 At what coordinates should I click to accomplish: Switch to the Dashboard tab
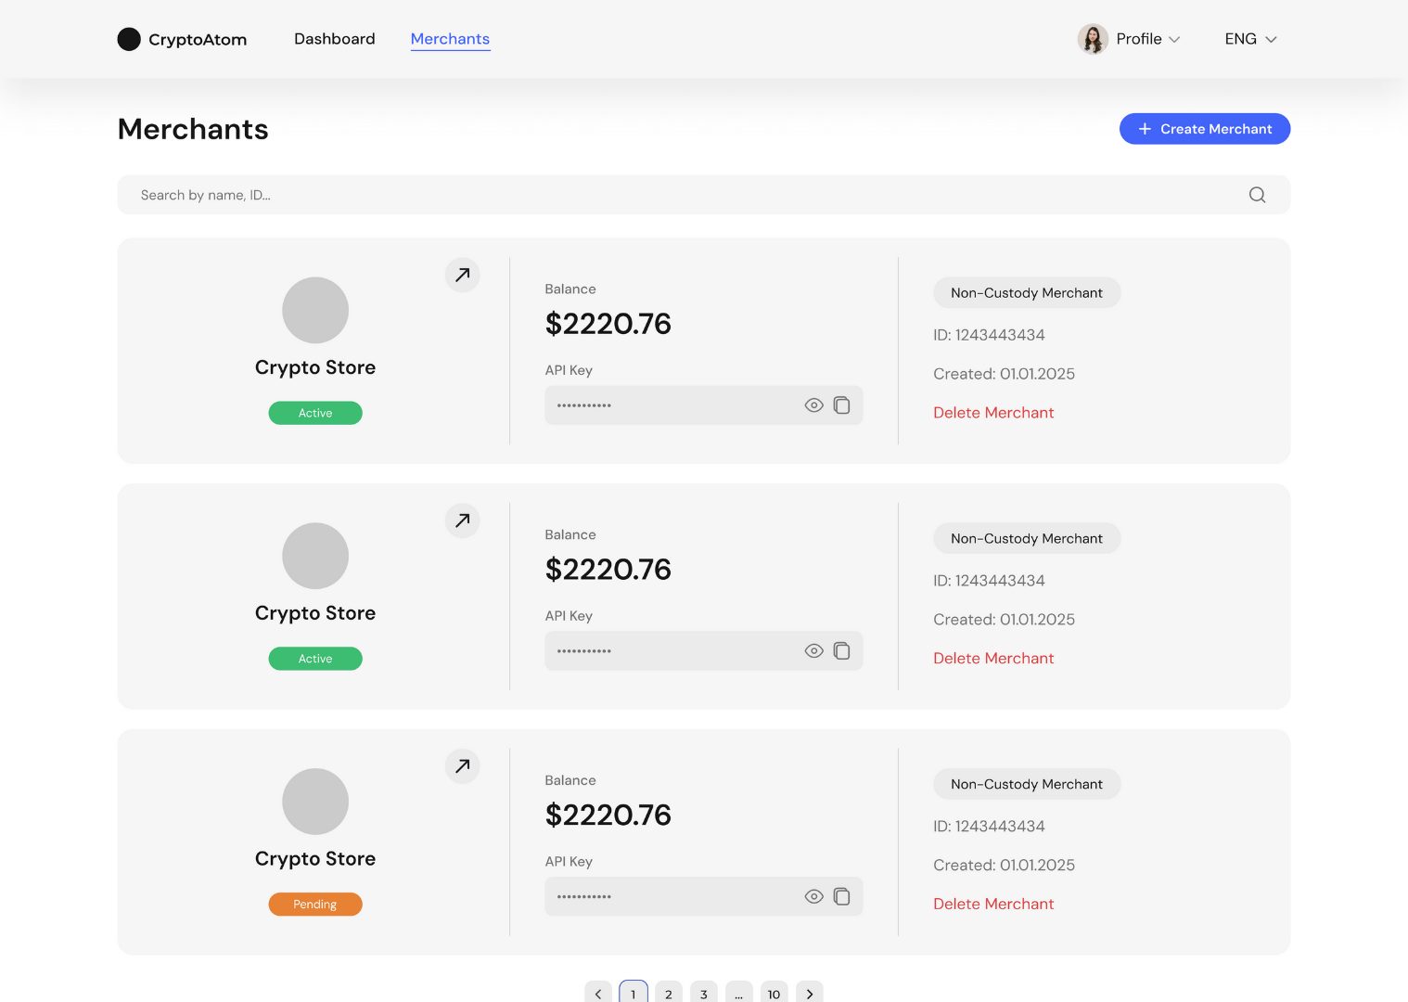tap(334, 39)
